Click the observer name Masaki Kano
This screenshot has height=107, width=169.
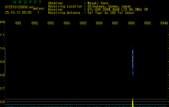[98, 3]
